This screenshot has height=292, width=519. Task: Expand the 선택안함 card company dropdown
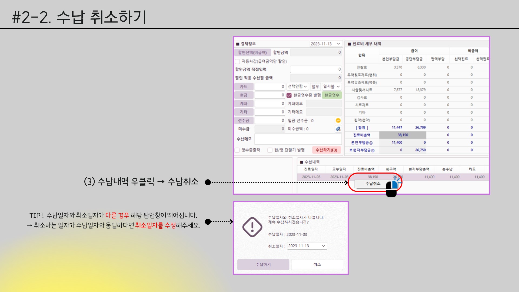pos(297,87)
